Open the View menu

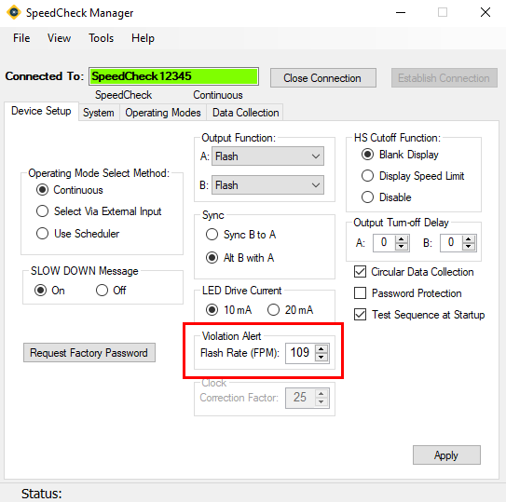tap(59, 38)
